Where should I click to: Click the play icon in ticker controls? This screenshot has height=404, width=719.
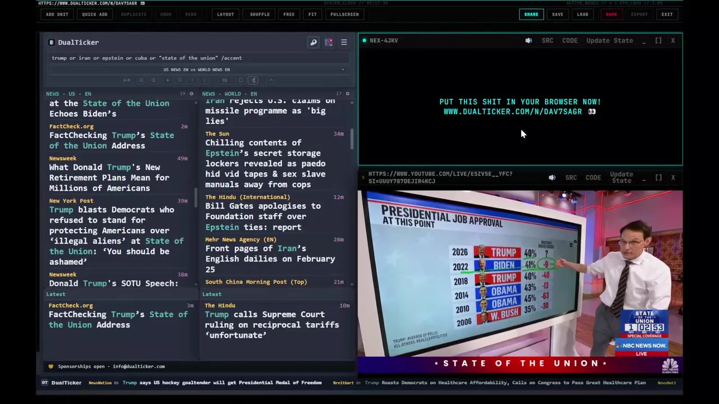click(168, 80)
